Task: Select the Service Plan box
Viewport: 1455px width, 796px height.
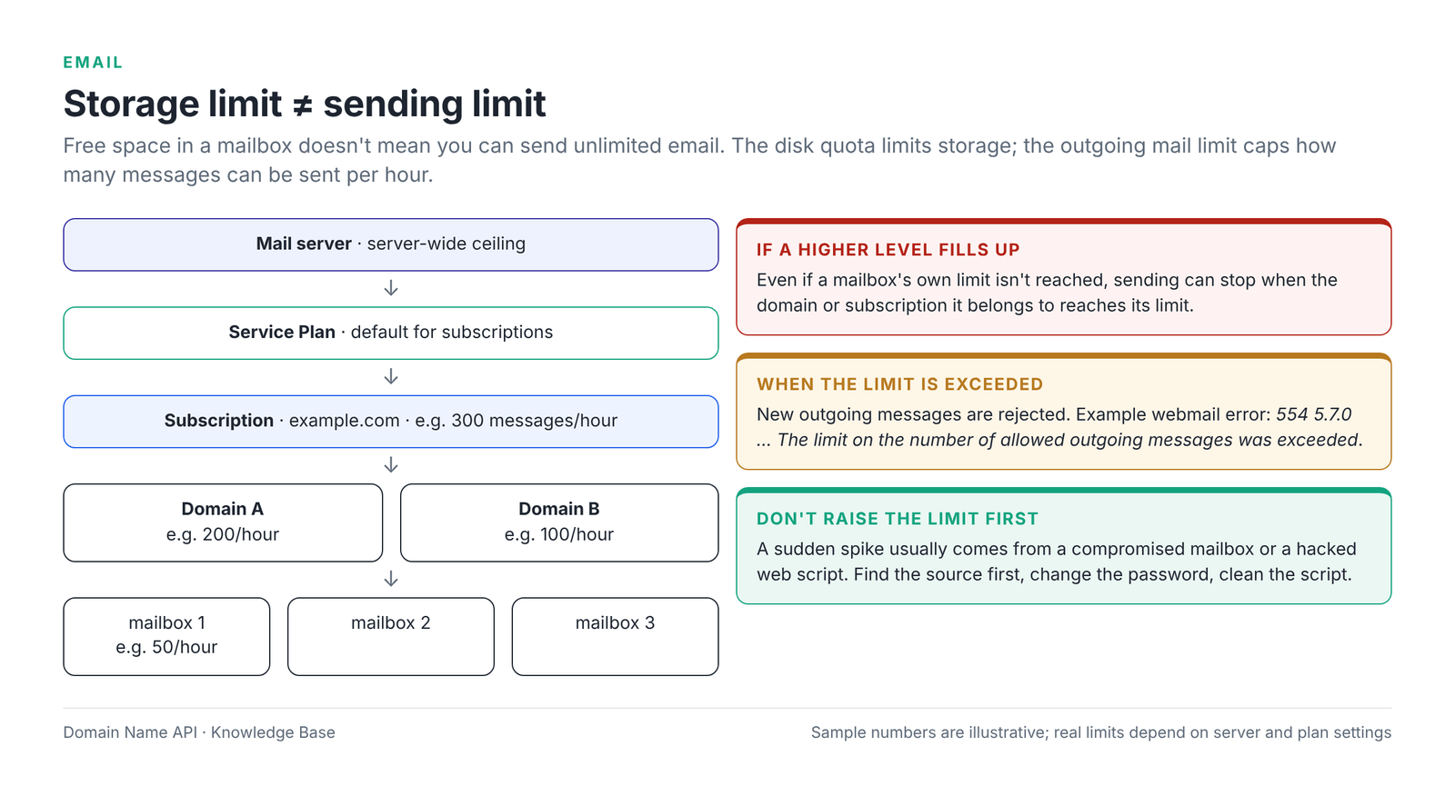Action: [391, 333]
